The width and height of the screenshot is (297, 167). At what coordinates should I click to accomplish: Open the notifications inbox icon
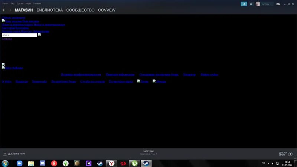tap(251, 4)
